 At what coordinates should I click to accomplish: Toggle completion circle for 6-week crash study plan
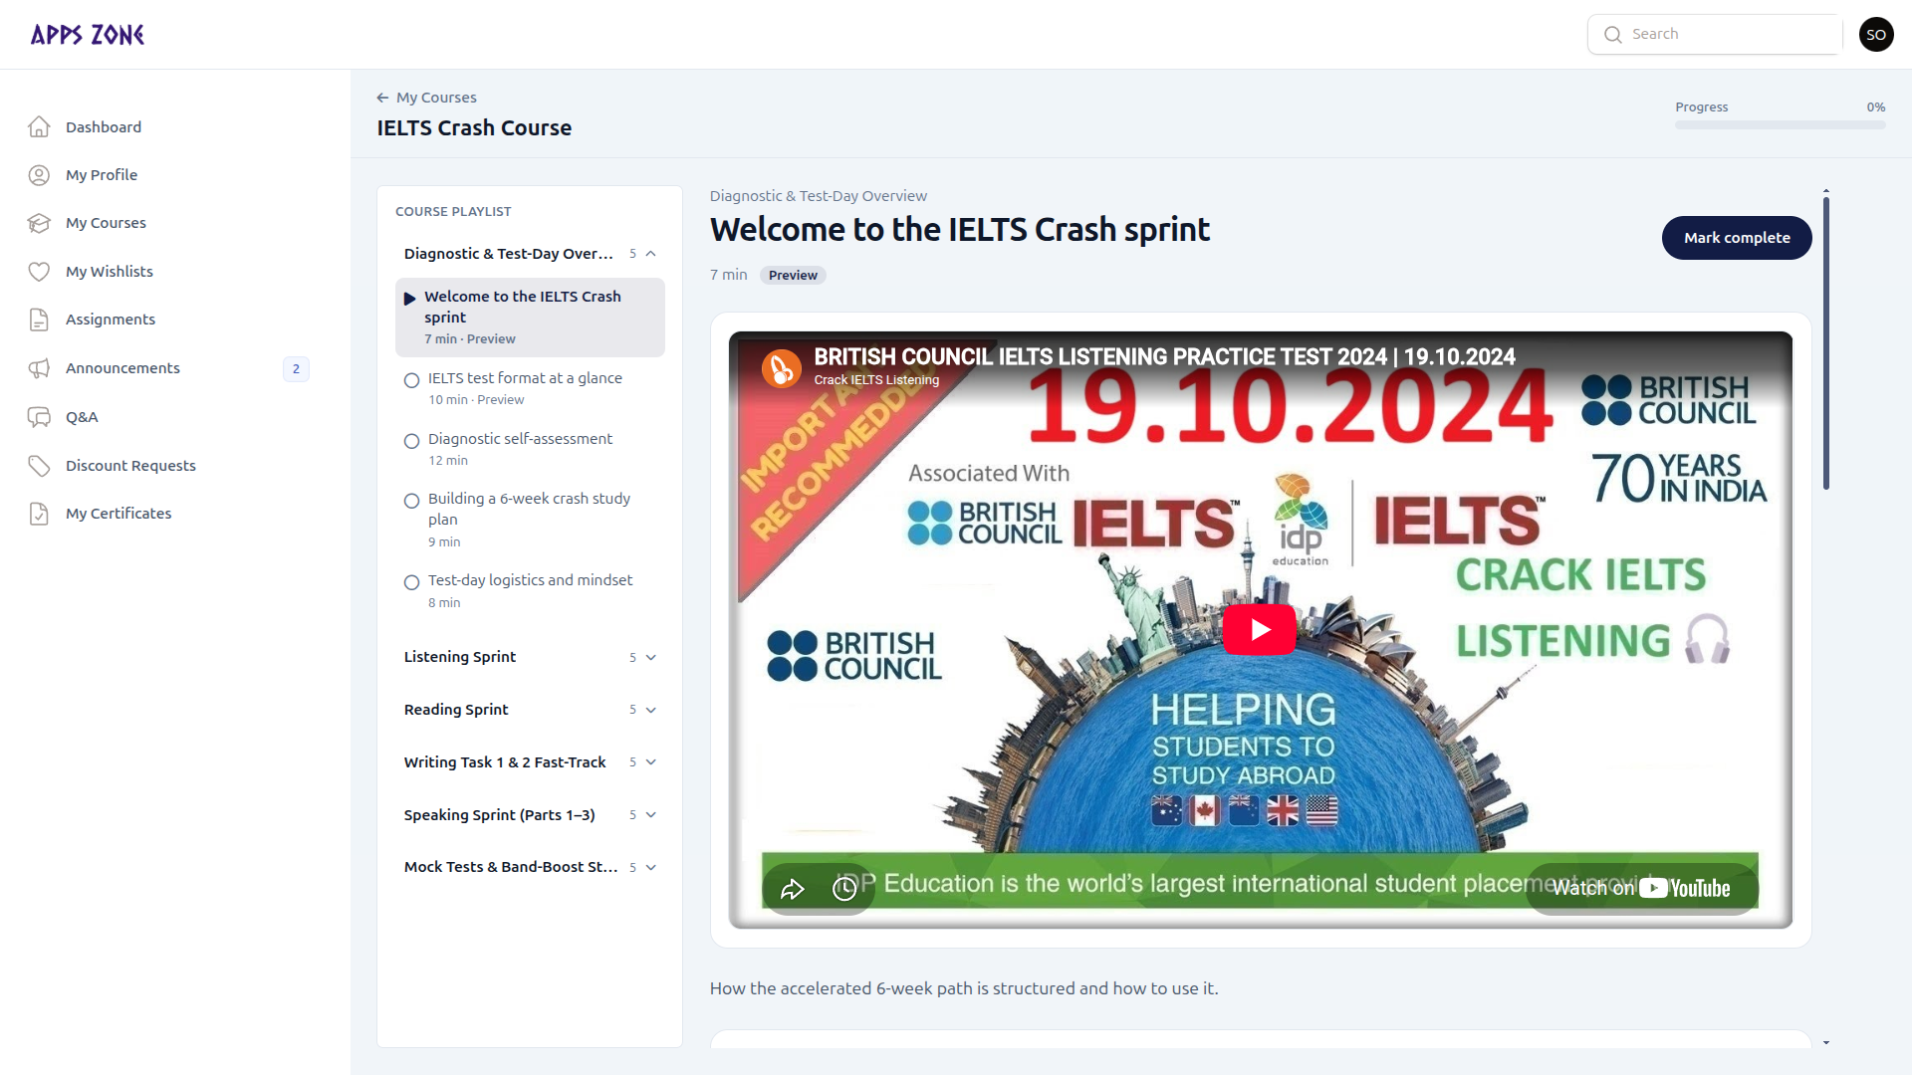click(x=411, y=501)
